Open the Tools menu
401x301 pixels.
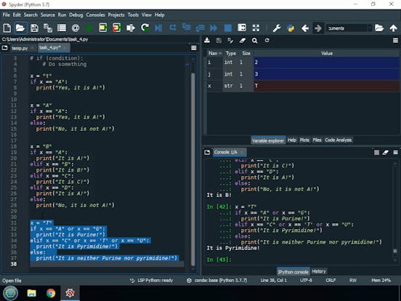click(133, 15)
